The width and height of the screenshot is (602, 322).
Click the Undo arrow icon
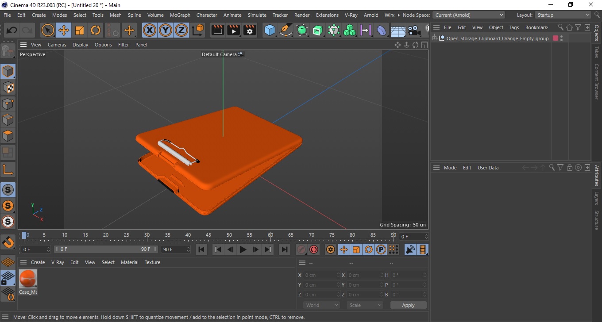tap(12, 30)
